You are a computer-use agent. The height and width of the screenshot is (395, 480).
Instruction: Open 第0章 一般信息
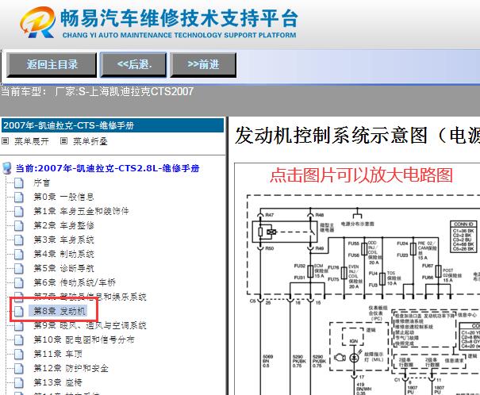click(x=63, y=197)
